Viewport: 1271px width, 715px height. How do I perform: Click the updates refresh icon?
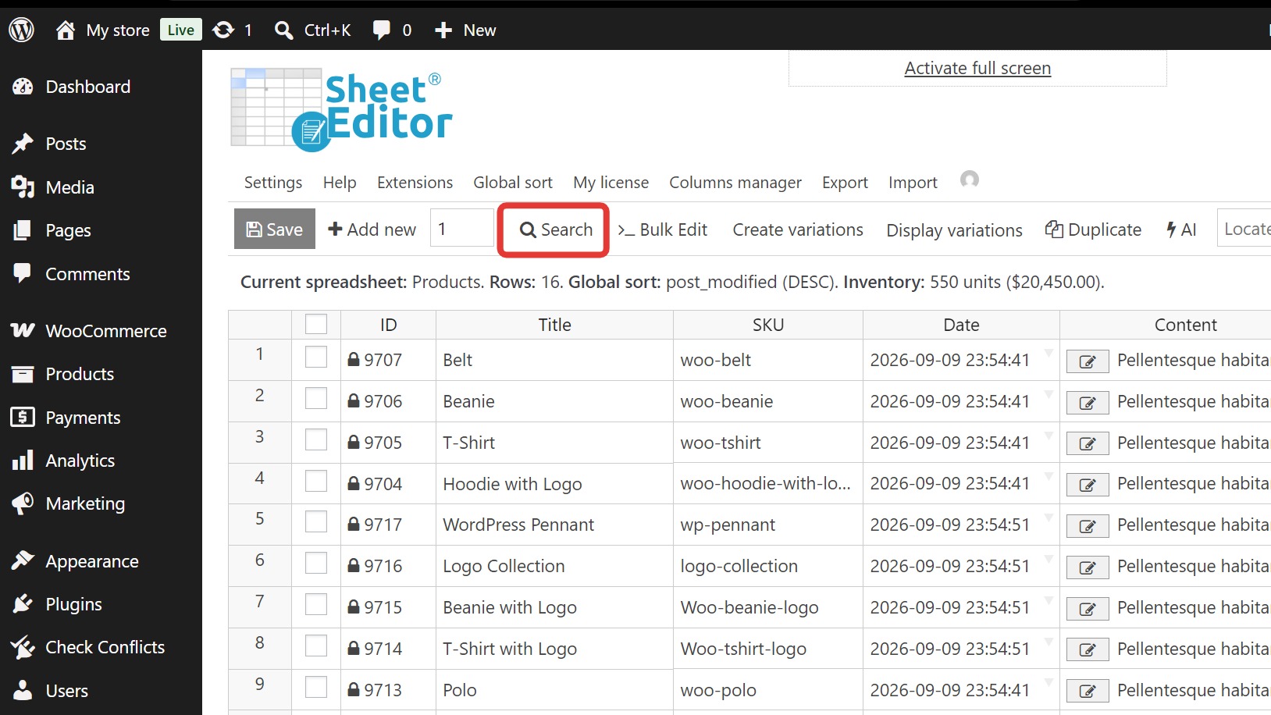224,30
